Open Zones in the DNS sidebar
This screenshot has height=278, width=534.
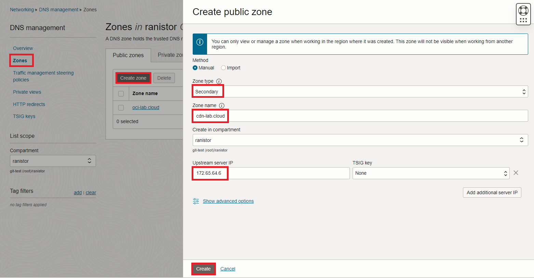(20, 61)
